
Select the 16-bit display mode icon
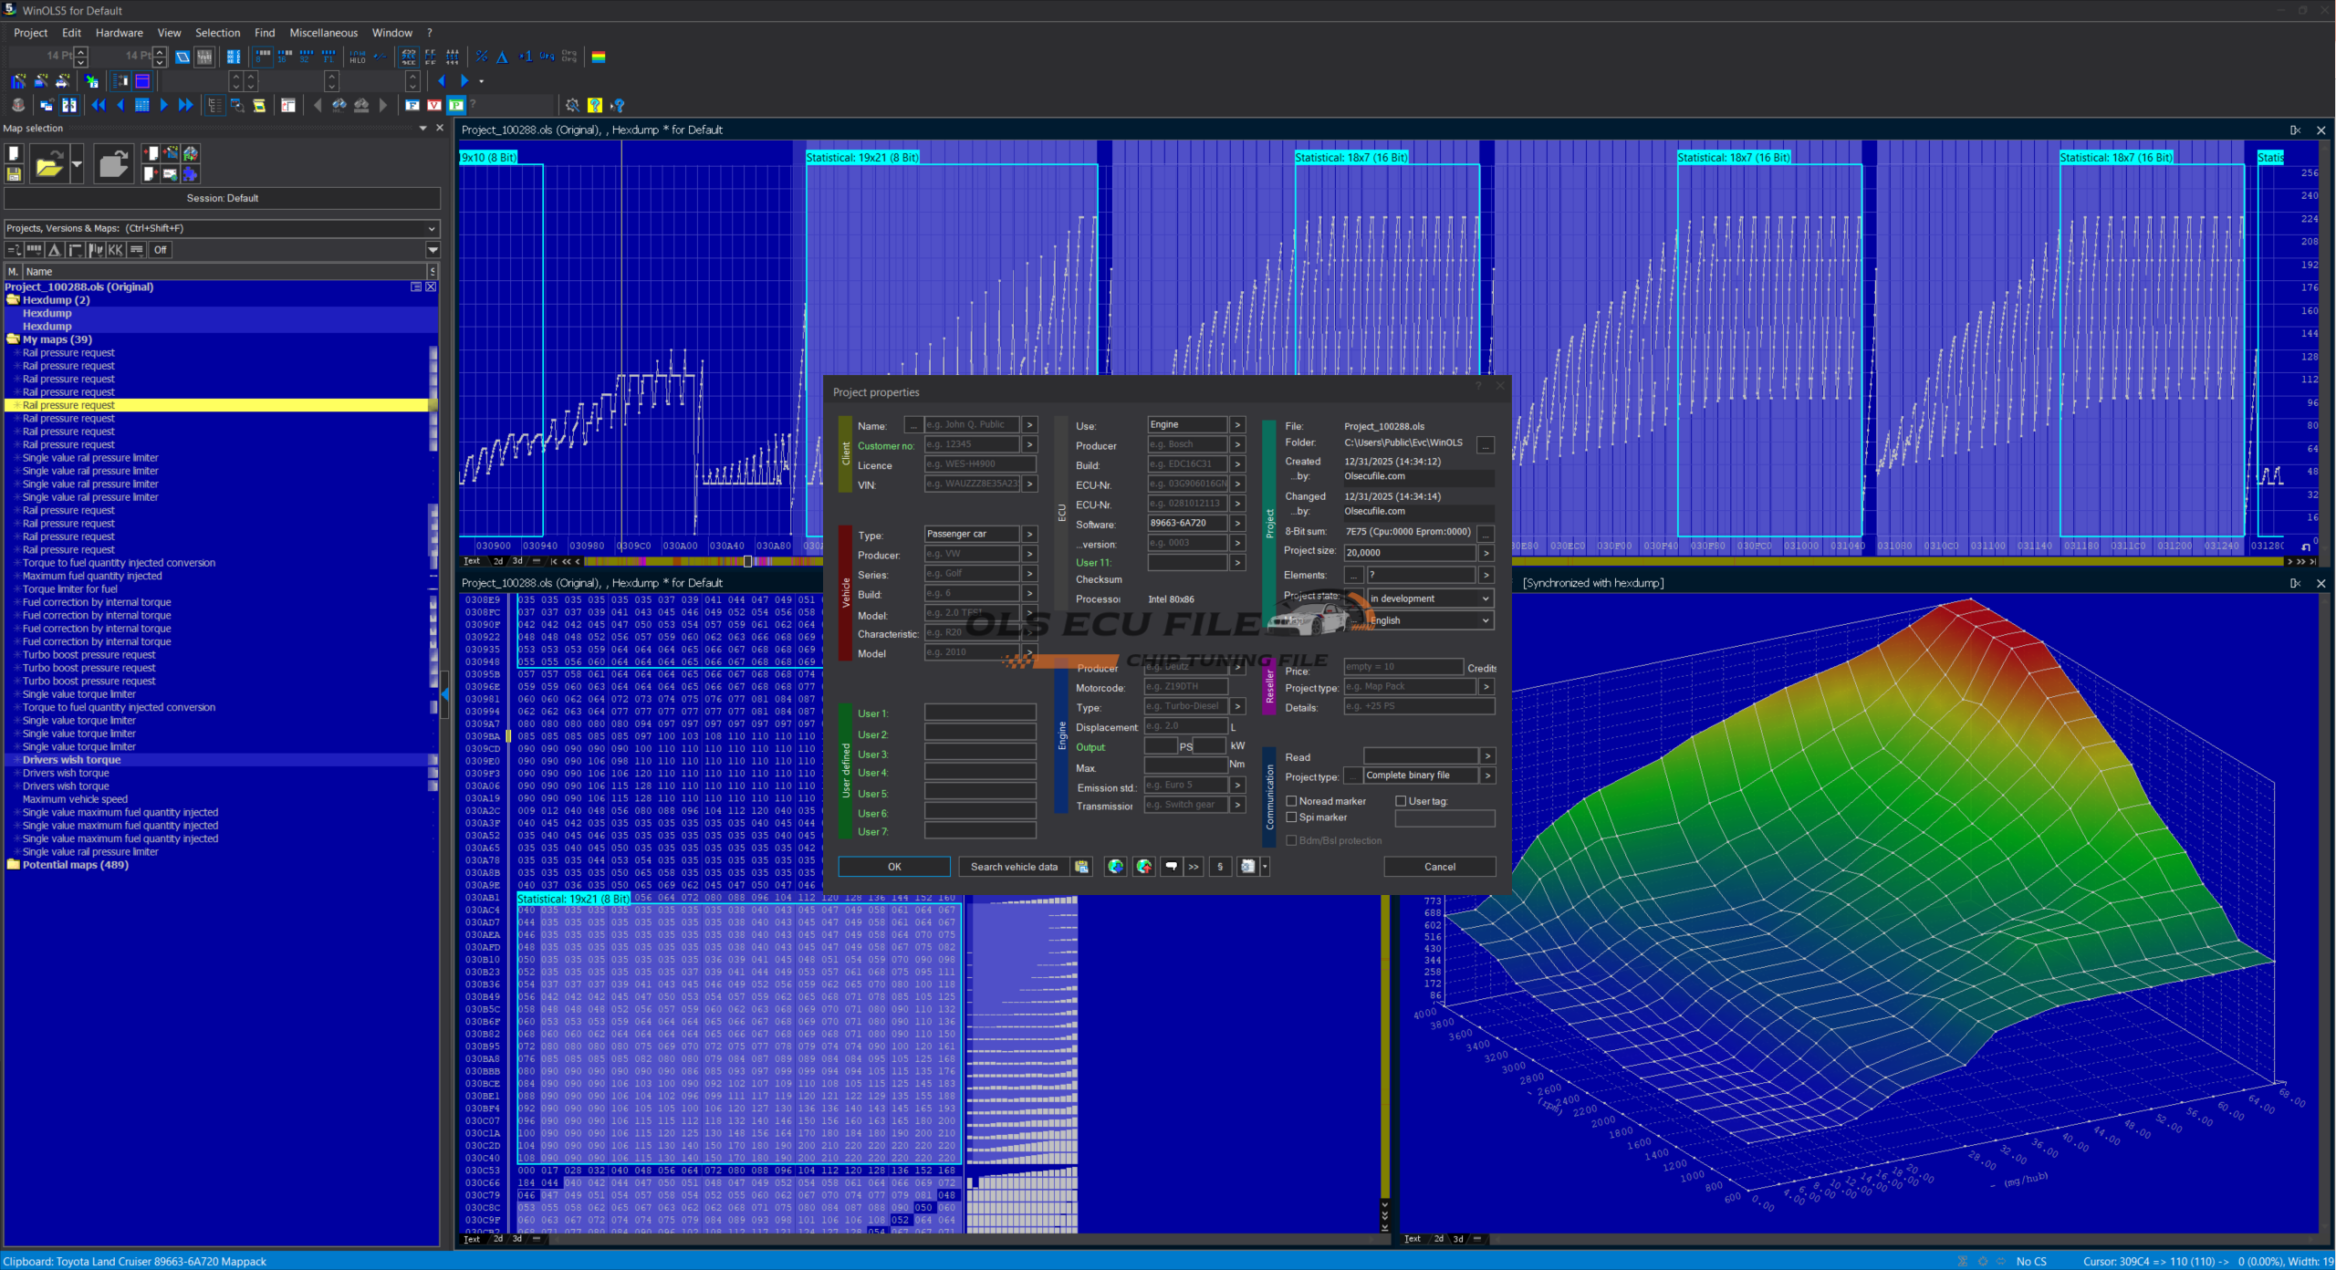point(285,57)
